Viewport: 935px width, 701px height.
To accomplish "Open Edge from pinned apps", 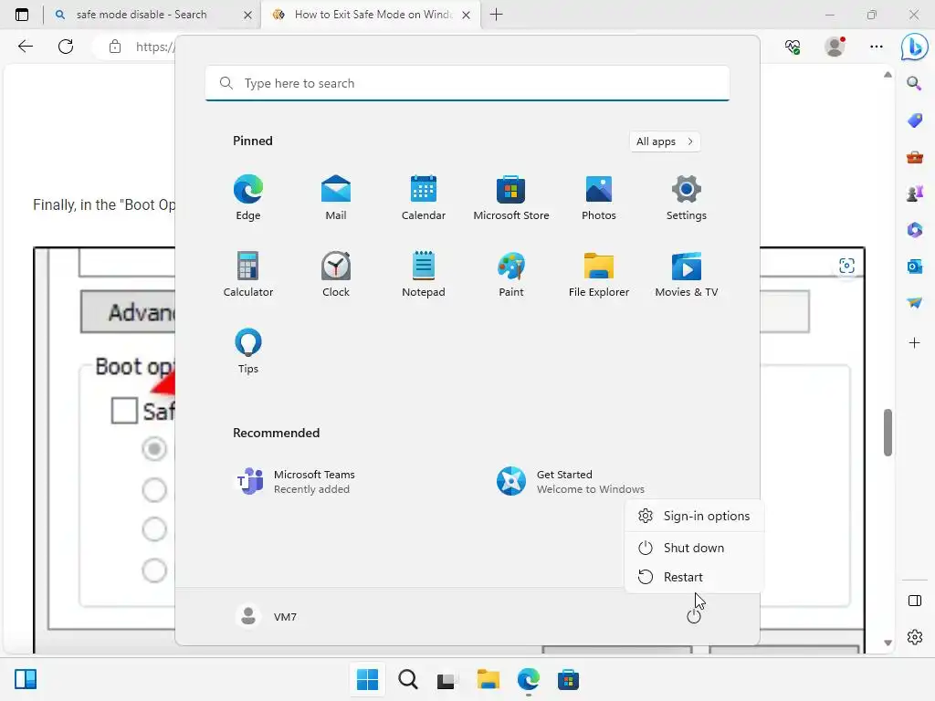I will (248, 197).
